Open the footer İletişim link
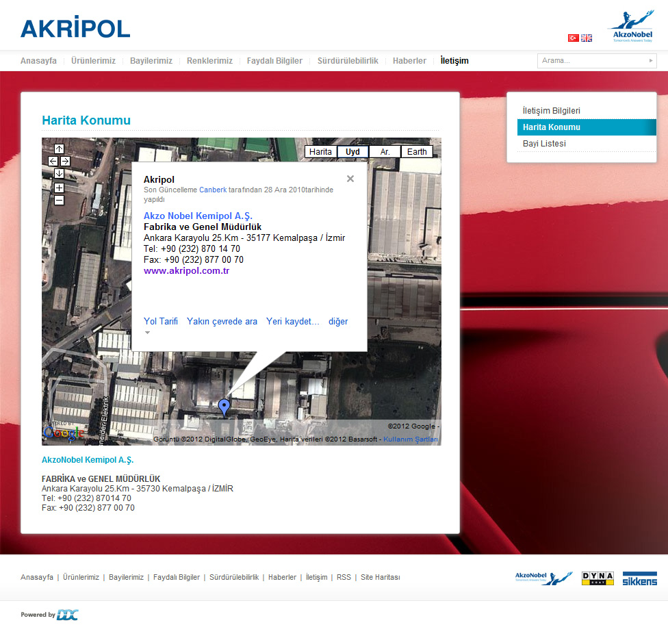Screen dimensions: 668x640 (316, 577)
